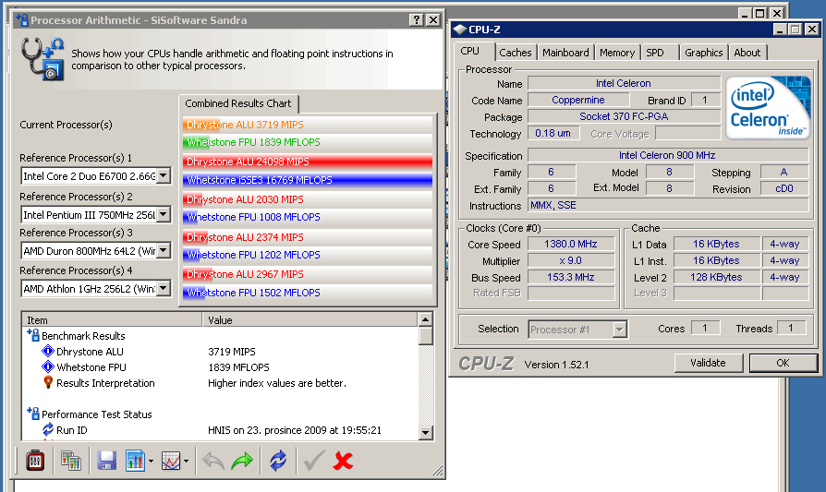Click the compare results icon in toolbar

click(71, 460)
